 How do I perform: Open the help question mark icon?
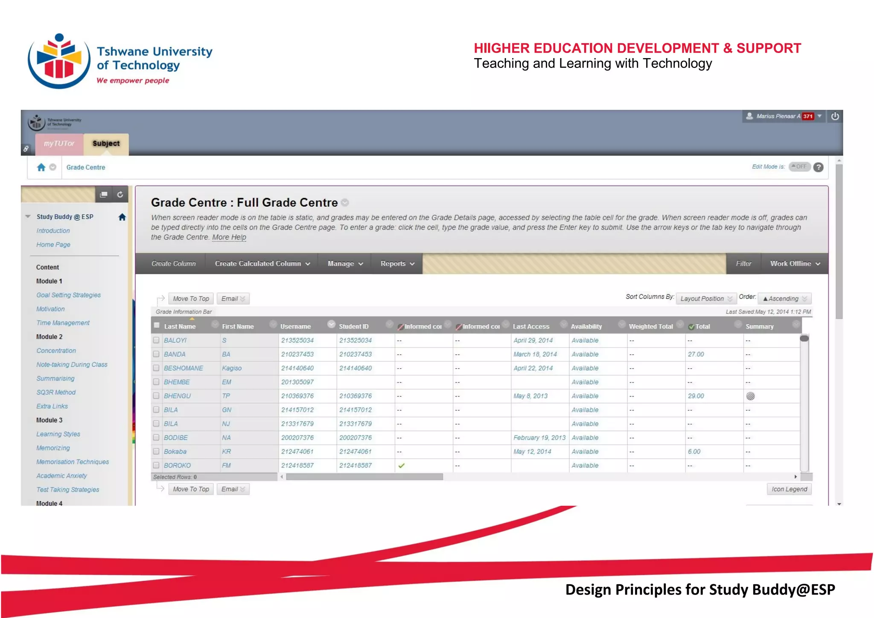click(818, 167)
